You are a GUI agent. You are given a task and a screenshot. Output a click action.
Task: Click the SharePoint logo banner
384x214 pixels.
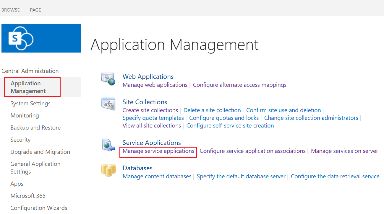tap(41, 38)
